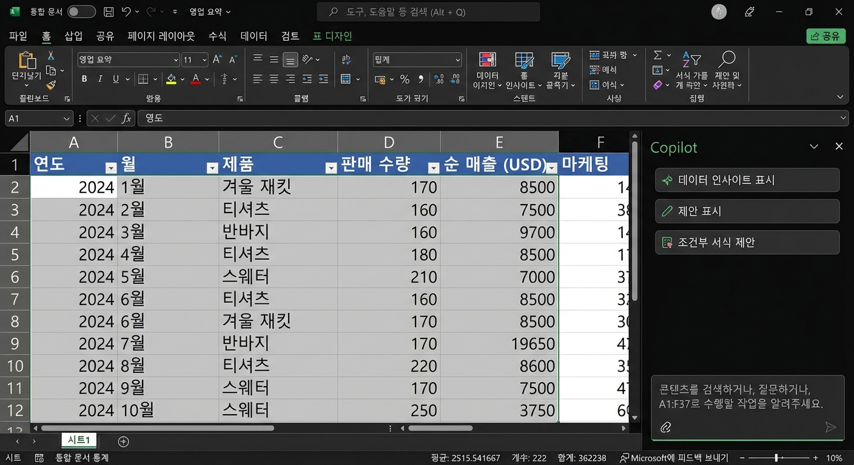854x465 pixels.
Task: Activate the Format Painter brush
Action: pyautogui.click(x=51, y=85)
